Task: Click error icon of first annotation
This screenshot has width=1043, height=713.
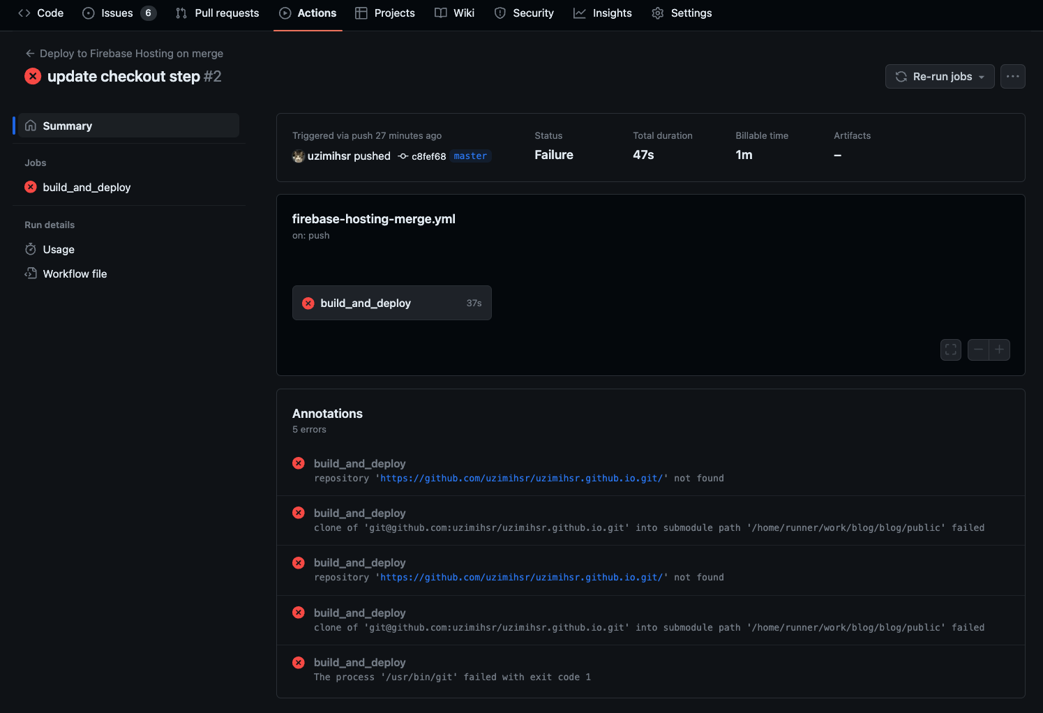Action: coord(299,463)
